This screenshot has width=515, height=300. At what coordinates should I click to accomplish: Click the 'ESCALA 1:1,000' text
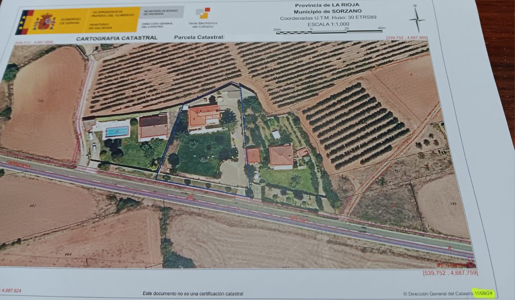click(x=328, y=24)
